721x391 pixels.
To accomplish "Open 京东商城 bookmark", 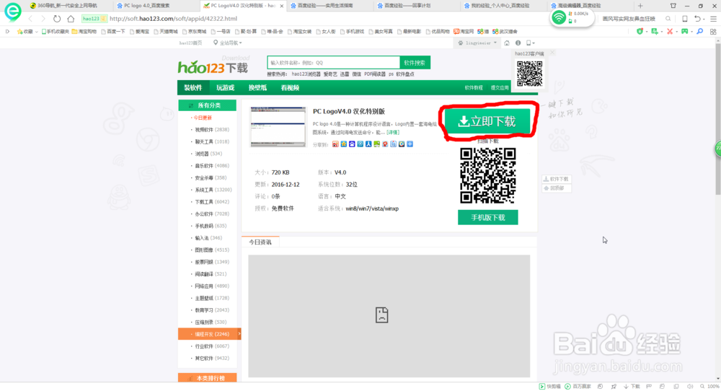I will (x=195, y=31).
